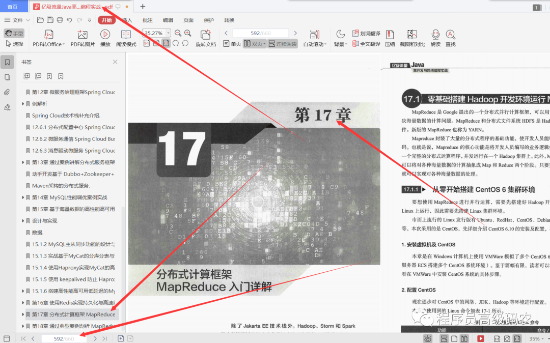Viewport: 550px width, 343px height.
Task: Open the 编辑 edit ribbon tab
Action: point(168,20)
